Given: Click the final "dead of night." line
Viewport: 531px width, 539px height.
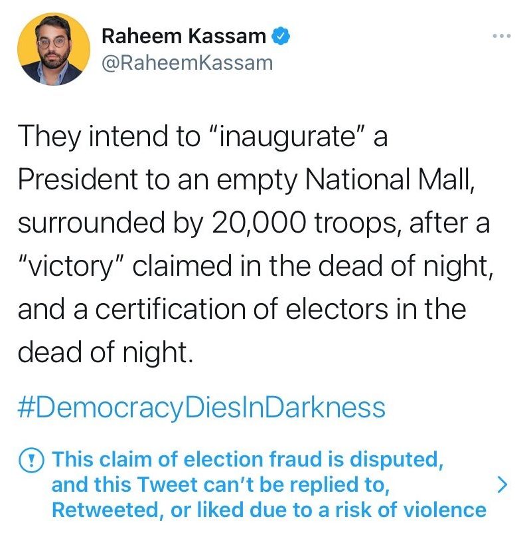Looking at the screenshot, I should (106, 352).
